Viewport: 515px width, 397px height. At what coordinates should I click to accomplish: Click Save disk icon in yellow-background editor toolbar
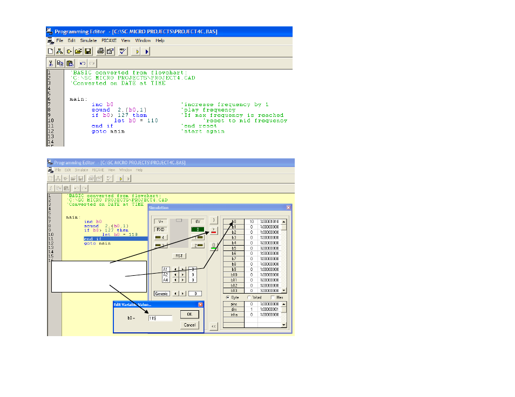click(81, 178)
